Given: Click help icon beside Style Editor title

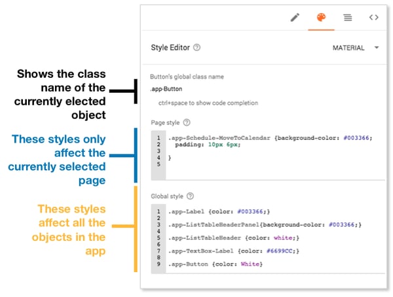Looking at the screenshot, I should (196, 47).
